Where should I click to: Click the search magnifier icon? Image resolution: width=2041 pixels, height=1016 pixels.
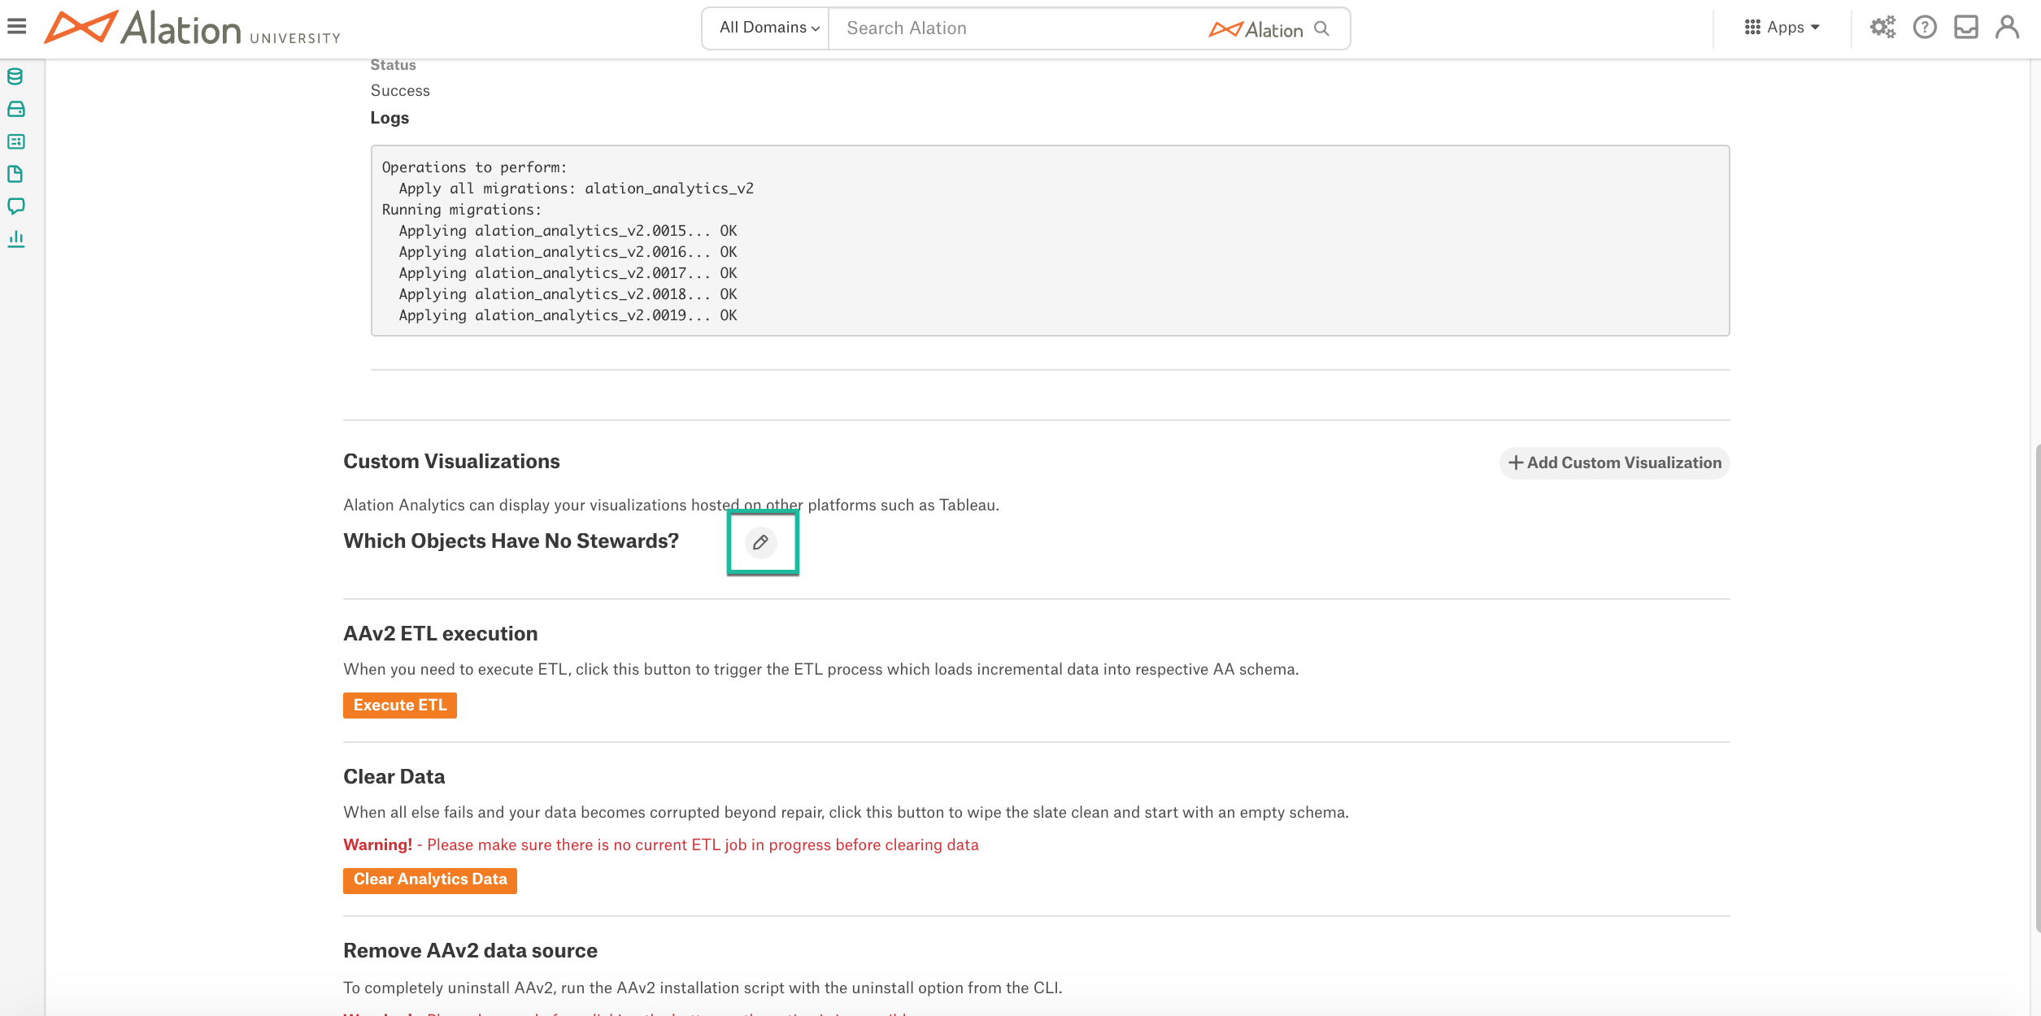click(1322, 28)
